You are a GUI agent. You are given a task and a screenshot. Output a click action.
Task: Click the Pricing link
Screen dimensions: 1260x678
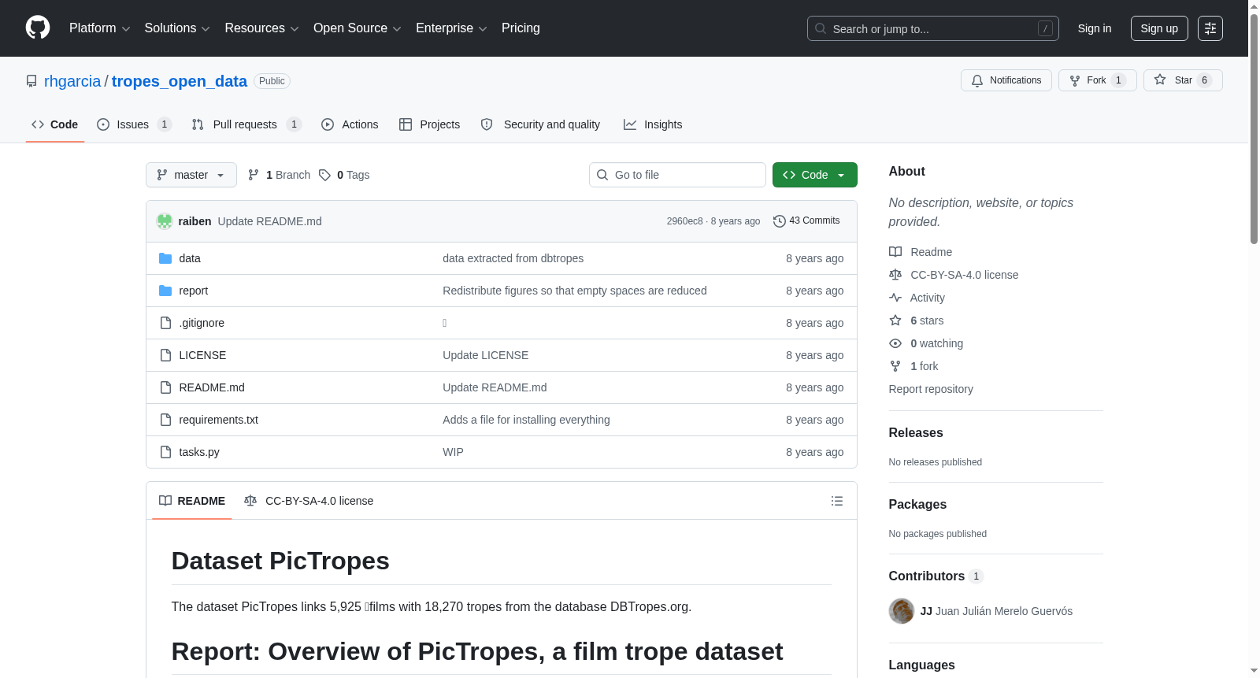pyautogui.click(x=521, y=28)
